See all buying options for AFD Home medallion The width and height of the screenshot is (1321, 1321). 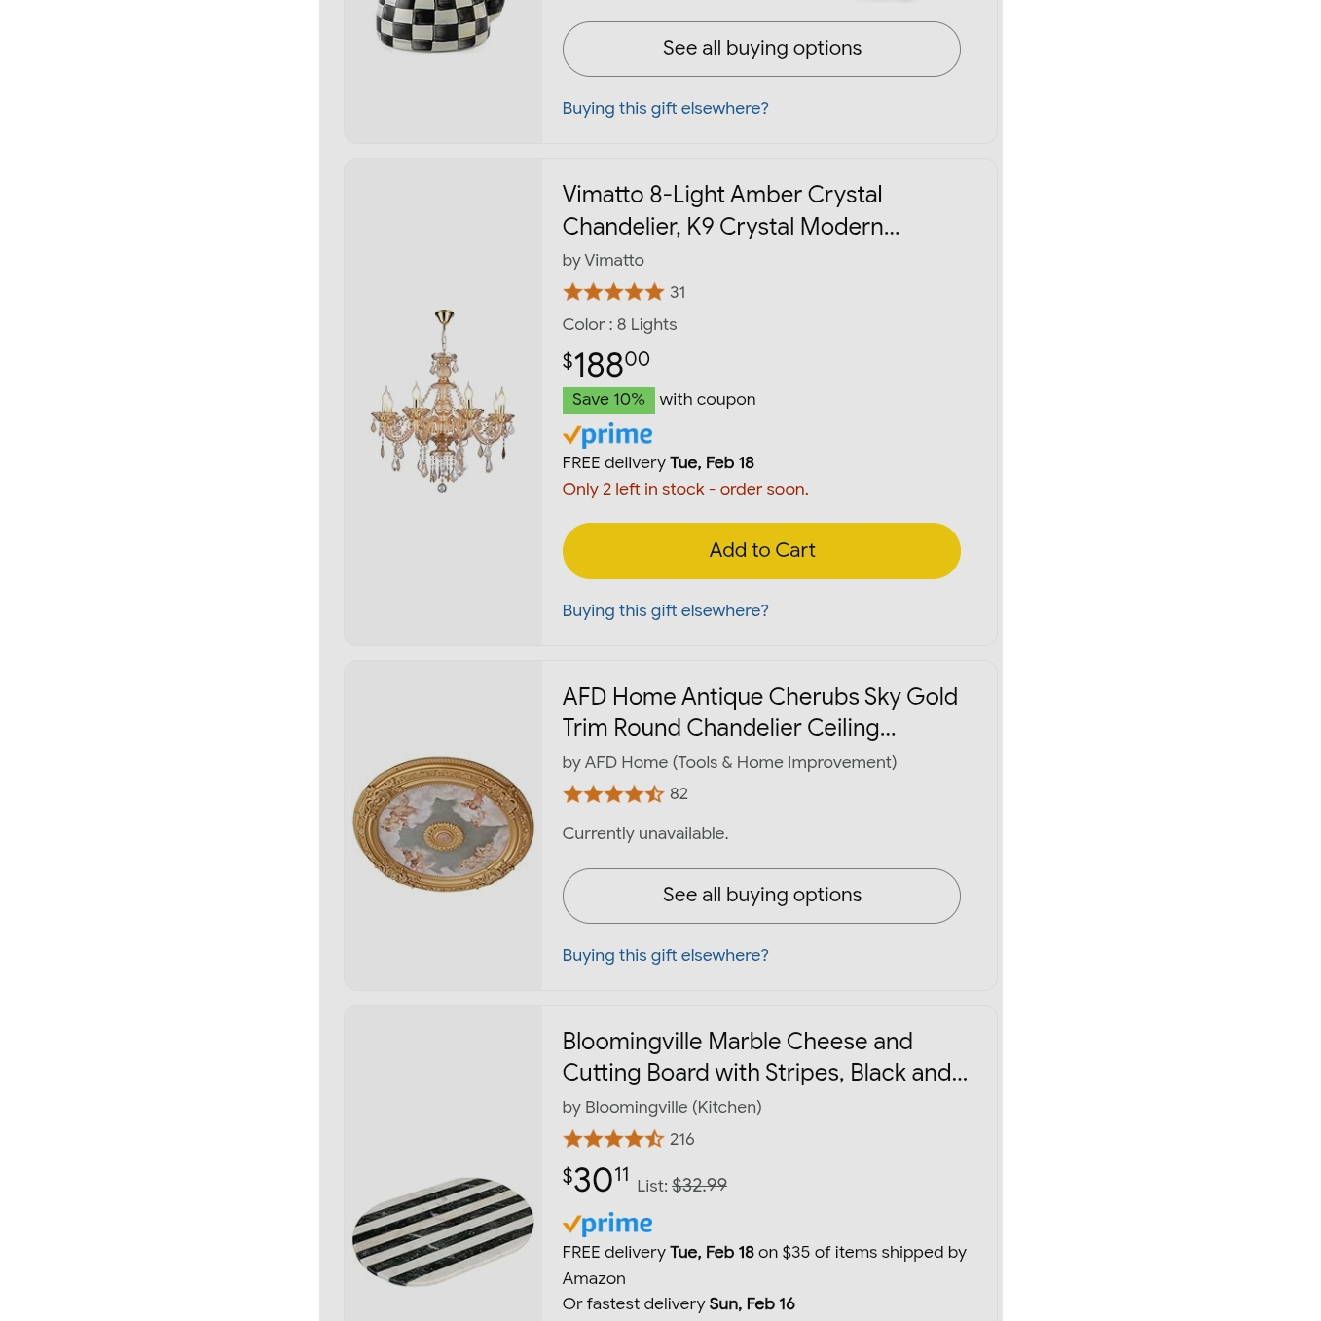pyautogui.click(x=761, y=896)
